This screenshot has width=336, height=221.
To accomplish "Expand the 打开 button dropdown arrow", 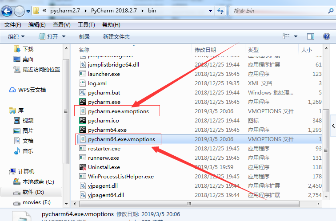I will [64, 36].
